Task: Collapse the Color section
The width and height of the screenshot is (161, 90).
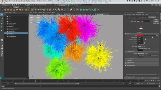Action: click(x=126, y=34)
